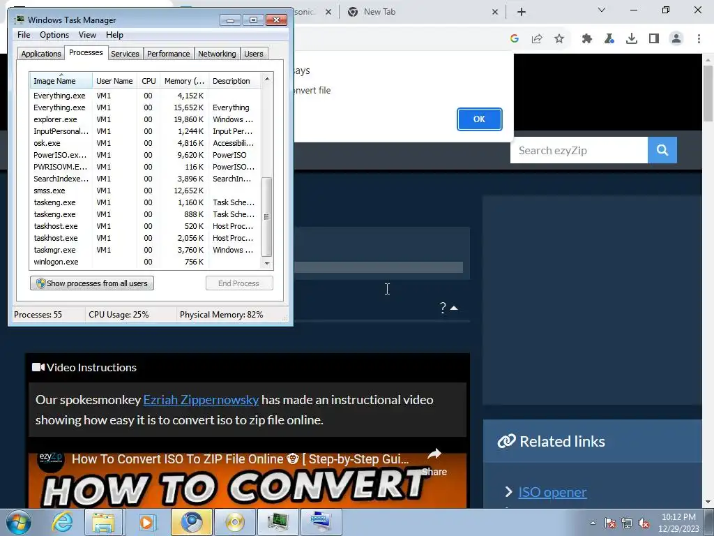
Task: Open Chrome Labs flask icon
Action: click(x=609, y=39)
